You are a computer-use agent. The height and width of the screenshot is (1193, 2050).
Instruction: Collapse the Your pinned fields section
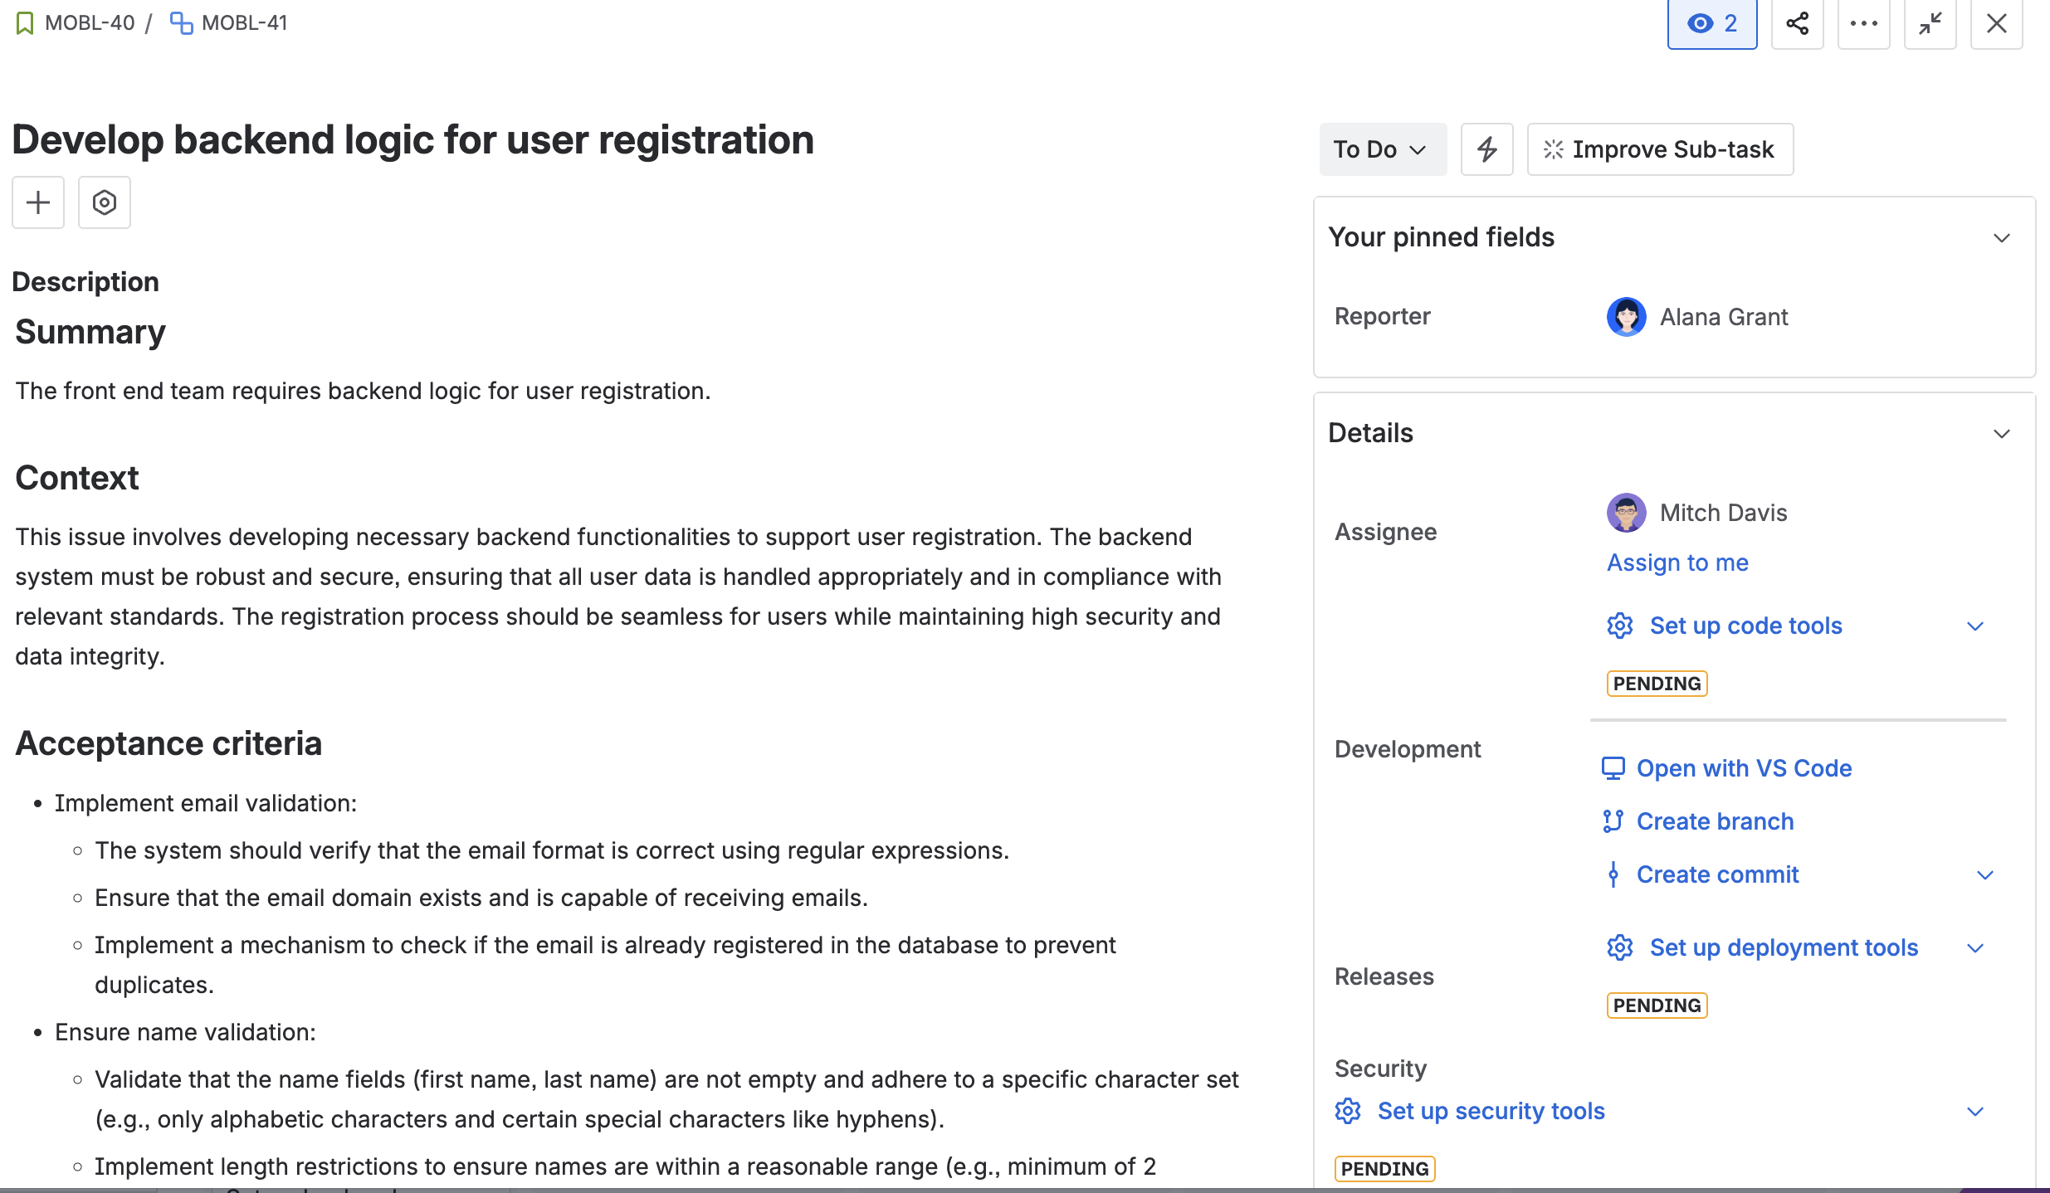point(1999,237)
